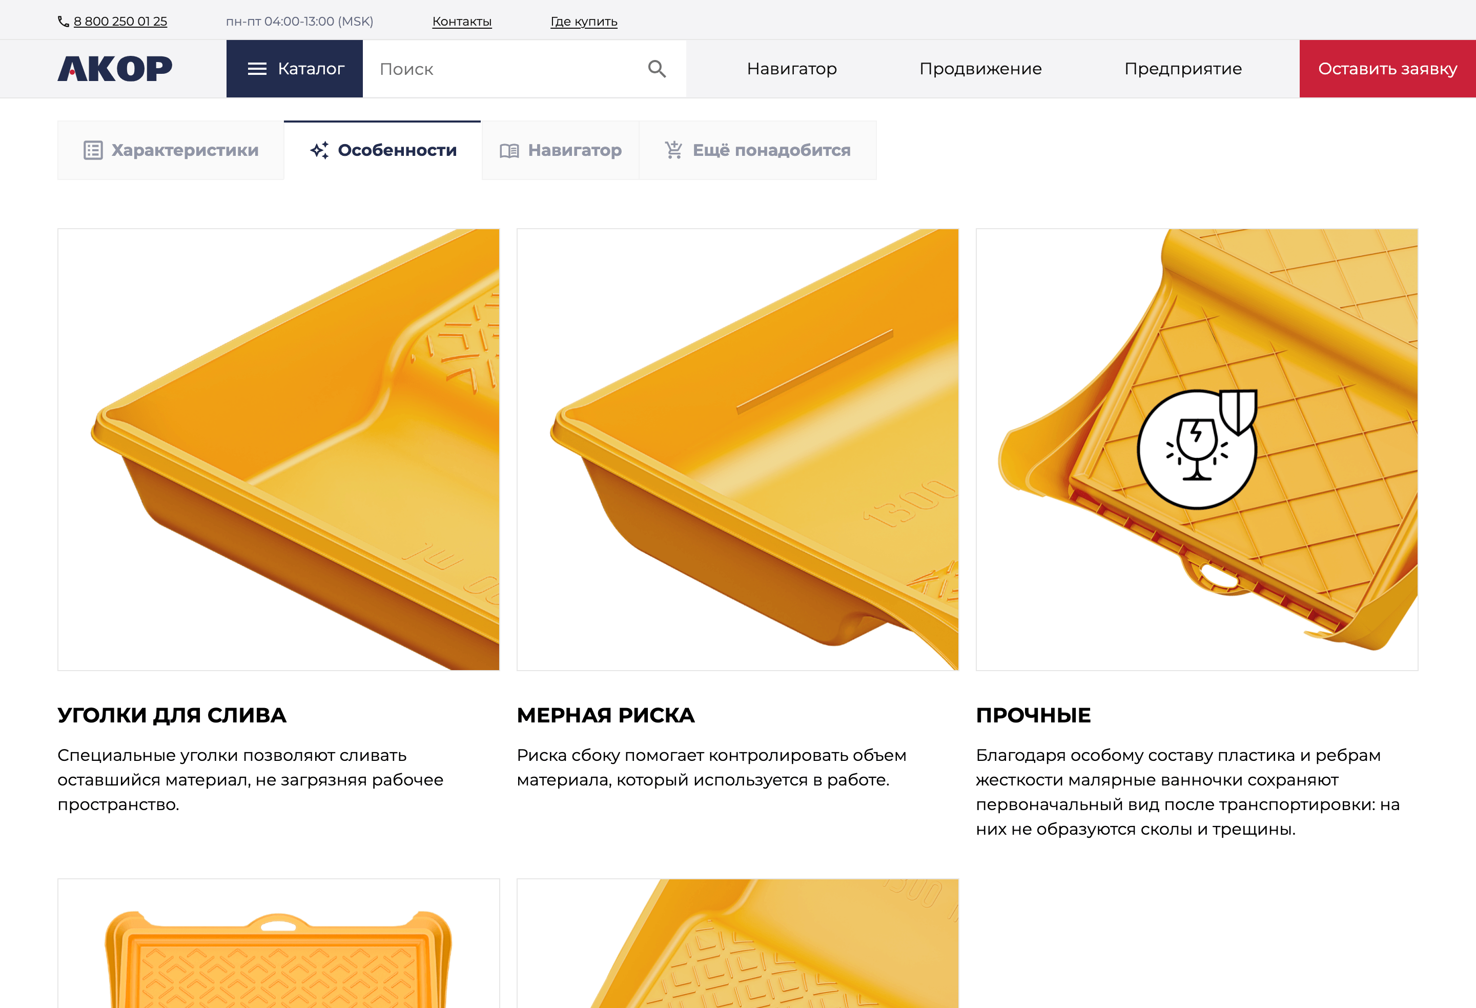Image resolution: width=1476 pixels, height=1008 pixels.
Task: Open the Контакты link
Action: click(462, 22)
